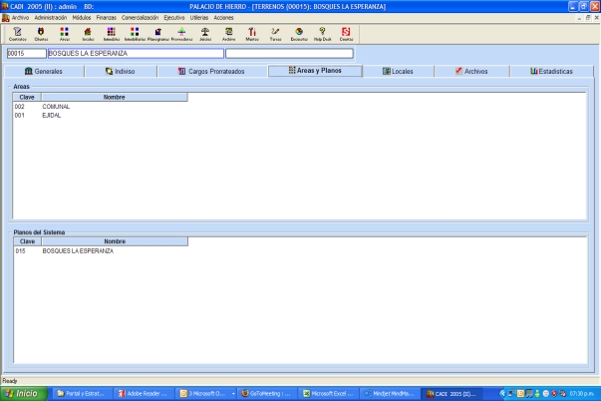Click the Proveedores toolbar icon

[181, 34]
